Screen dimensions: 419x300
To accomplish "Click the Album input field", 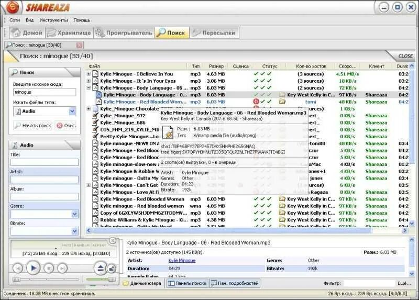I will point(45,197).
